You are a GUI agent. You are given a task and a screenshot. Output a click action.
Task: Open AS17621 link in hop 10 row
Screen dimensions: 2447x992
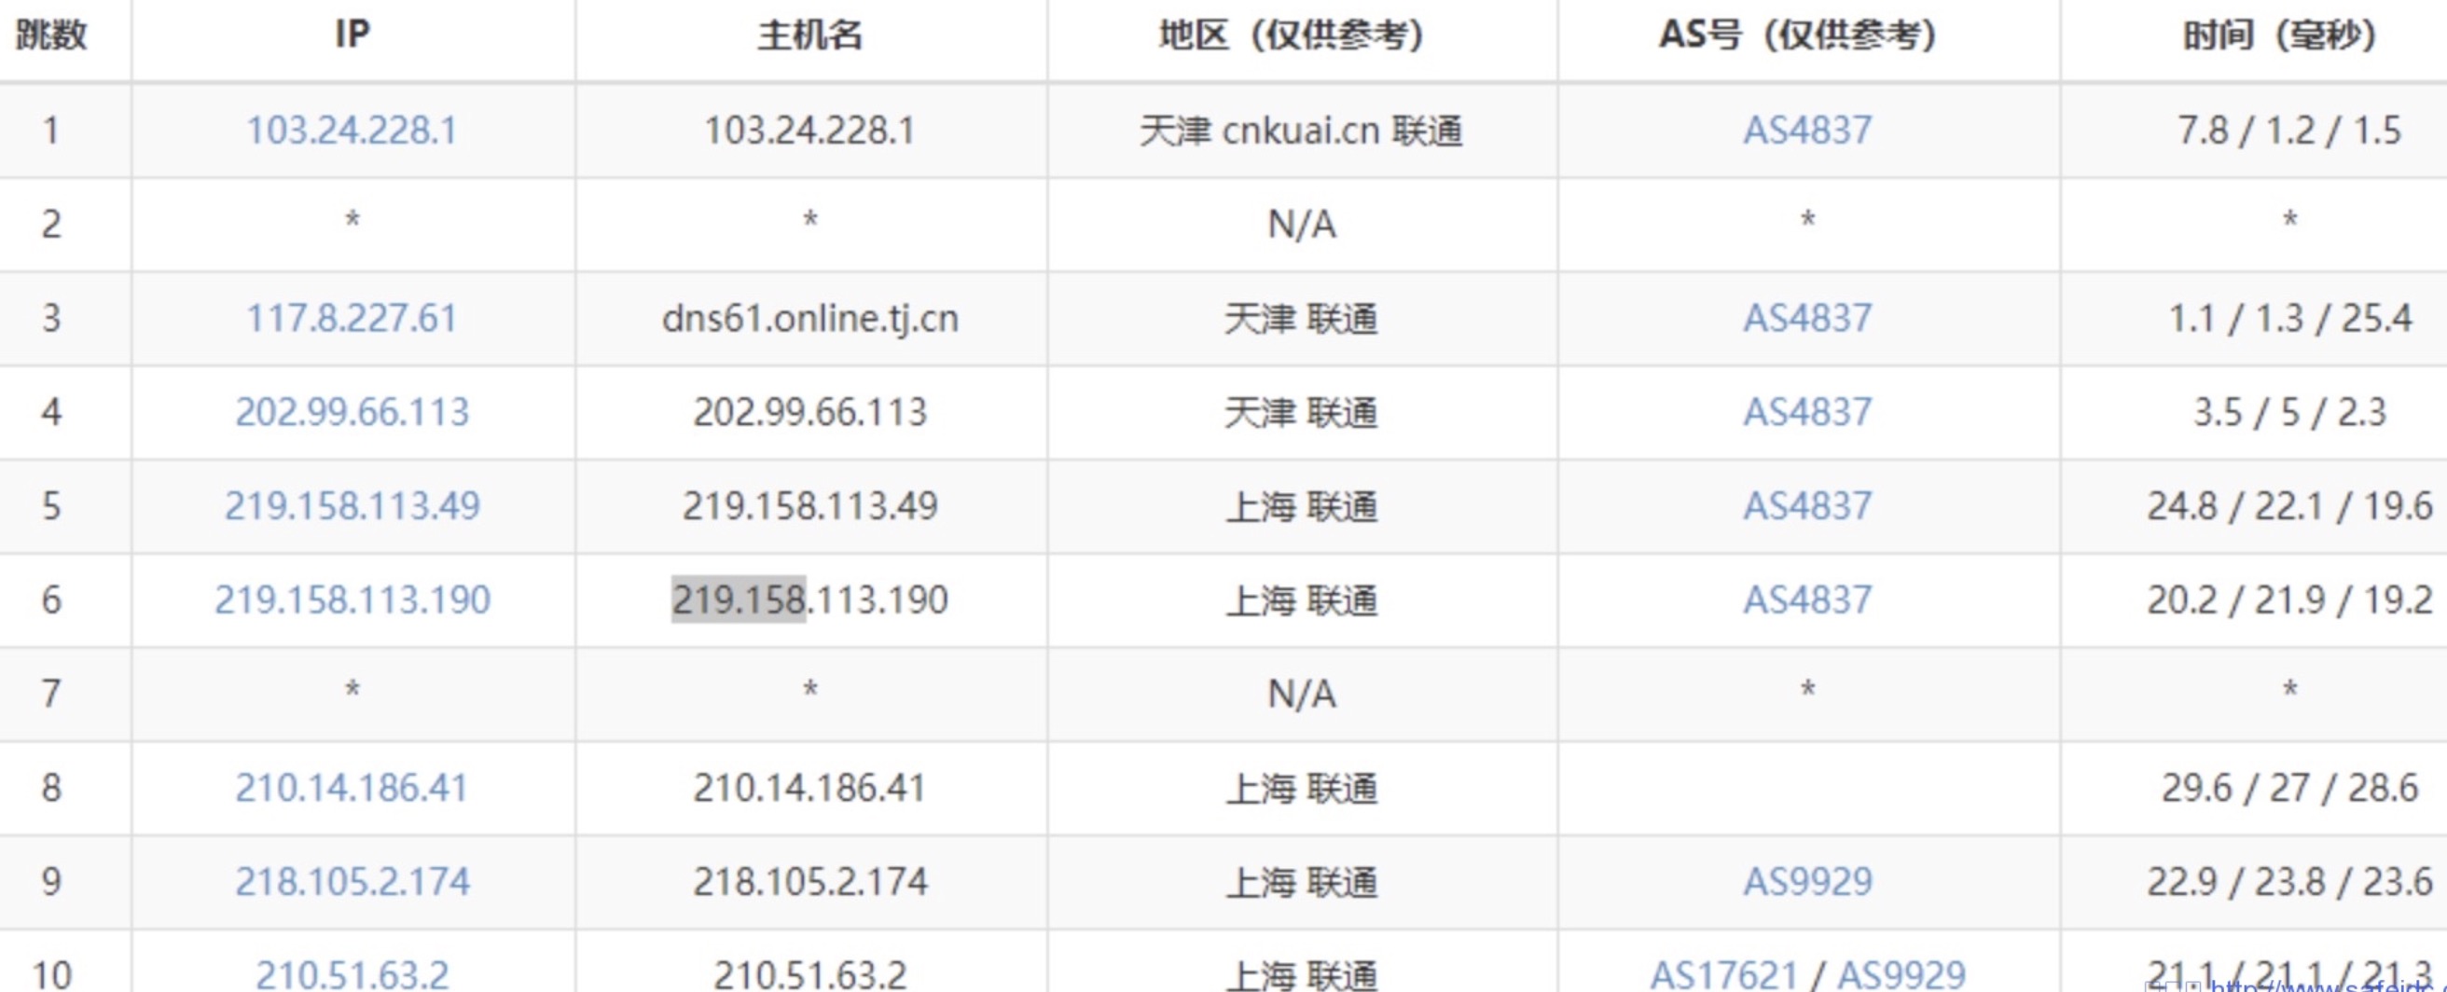click(1723, 974)
